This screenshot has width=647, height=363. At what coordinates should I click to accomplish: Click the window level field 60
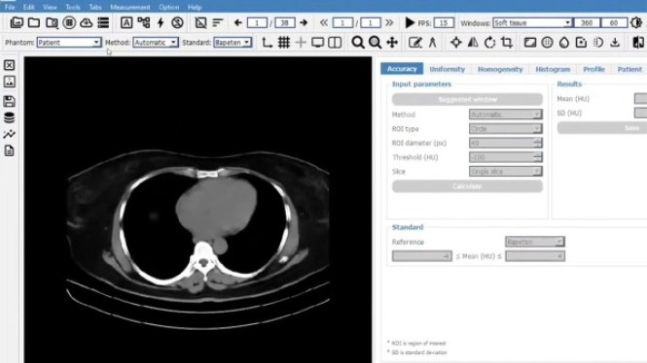[x=614, y=22]
